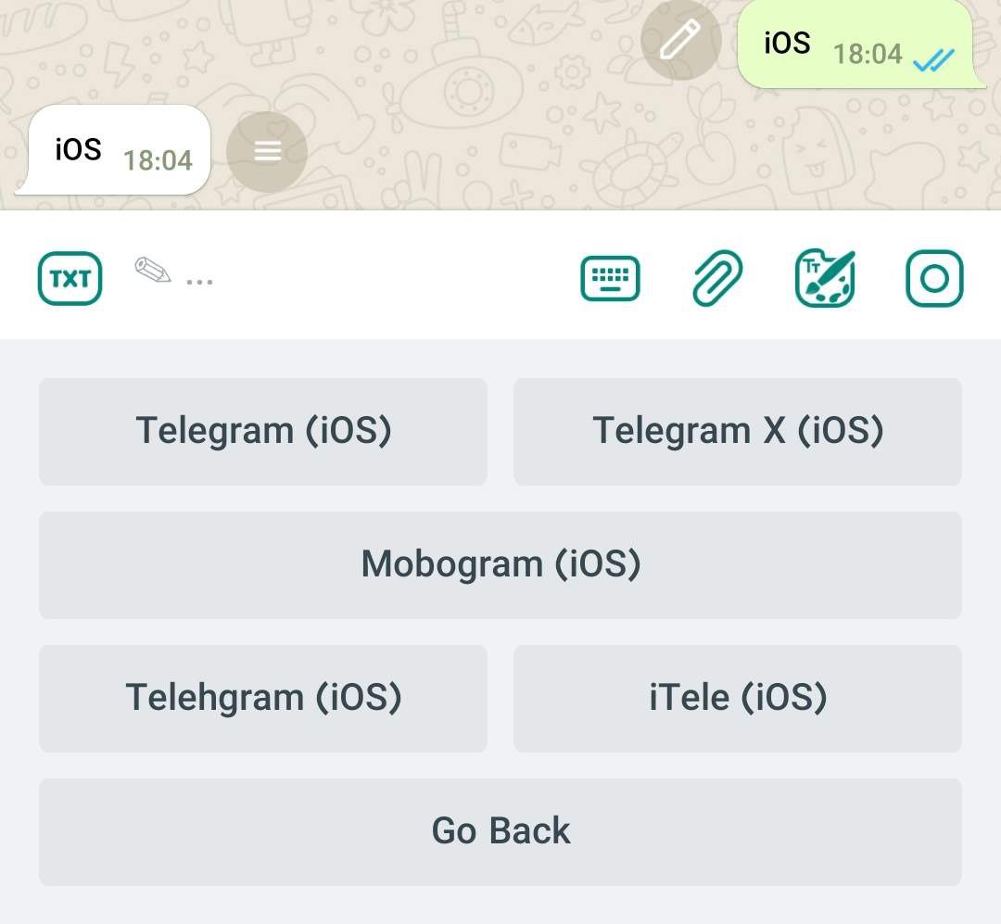Open the keyboard toggle icon

(x=610, y=278)
